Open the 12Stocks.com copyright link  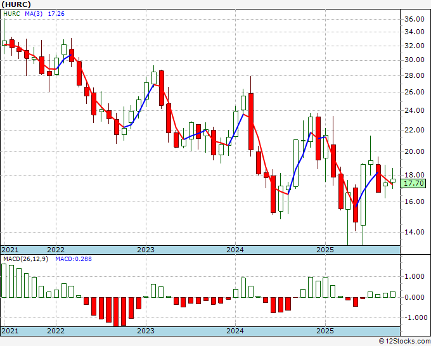click(x=404, y=341)
